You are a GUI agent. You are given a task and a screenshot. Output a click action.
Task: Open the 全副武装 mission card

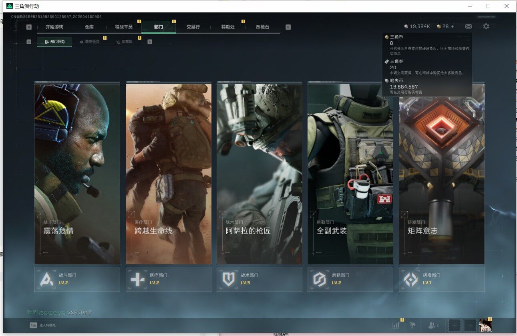350,174
